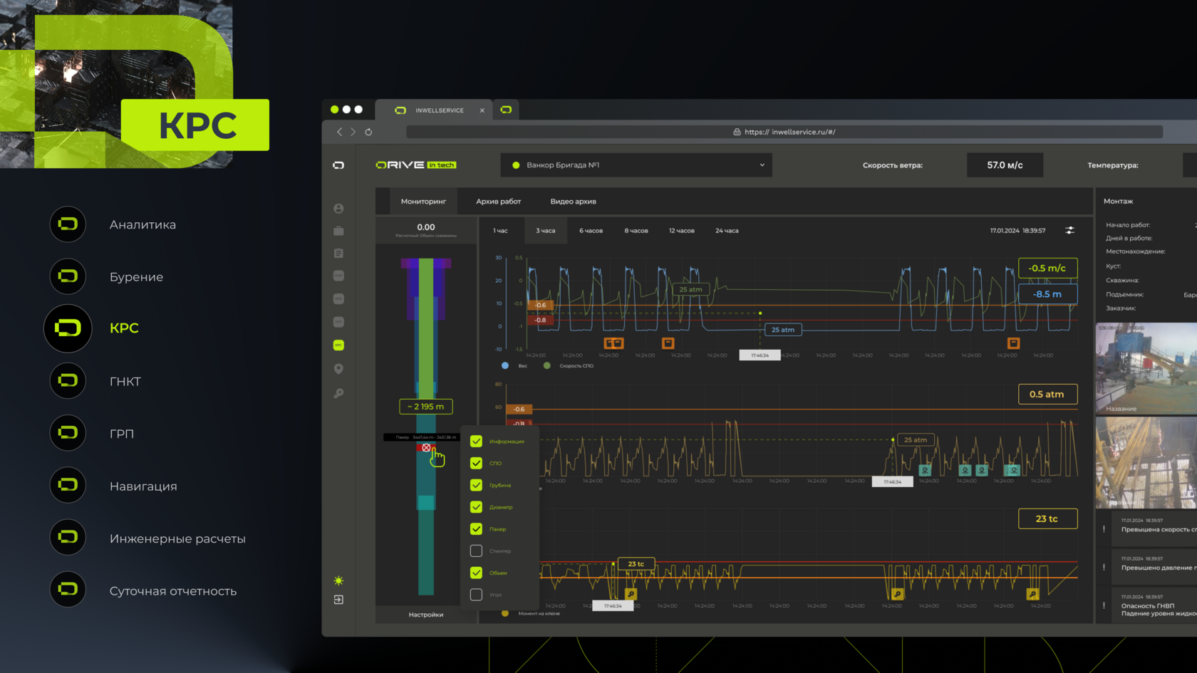The height and width of the screenshot is (673, 1197).
Task: Click the logout exit icon
Action: point(338,600)
